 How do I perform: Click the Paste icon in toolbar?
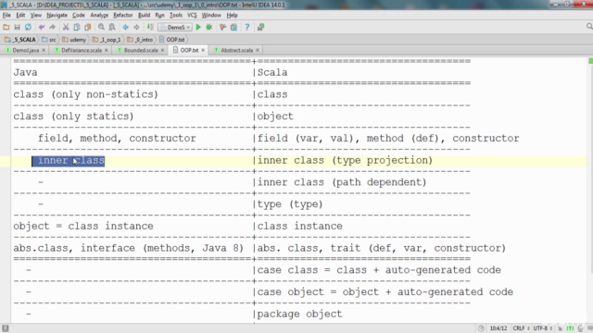pos(88,27)
